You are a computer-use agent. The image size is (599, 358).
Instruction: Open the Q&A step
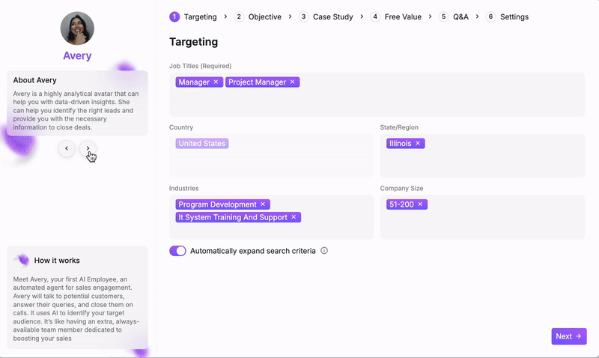tap(454, 16)
